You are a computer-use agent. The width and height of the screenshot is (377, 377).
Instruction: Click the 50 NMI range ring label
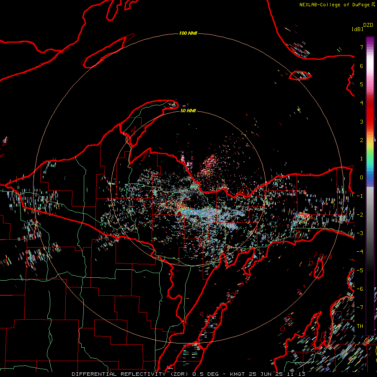click(188, 111)
